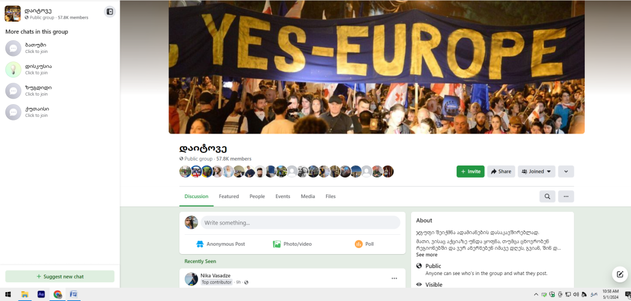Screen dimensions: 631x301
Task: Click the new message compose icon
Action: [620, 275]
